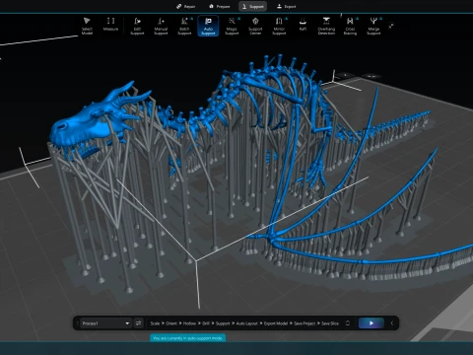The width and height of the screenshot is (473, 355).
Task: Select the Manual Support tool
Action: 161,26
